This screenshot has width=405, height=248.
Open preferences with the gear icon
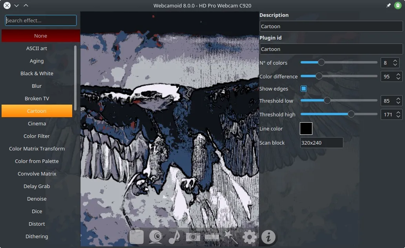[249, 237]
